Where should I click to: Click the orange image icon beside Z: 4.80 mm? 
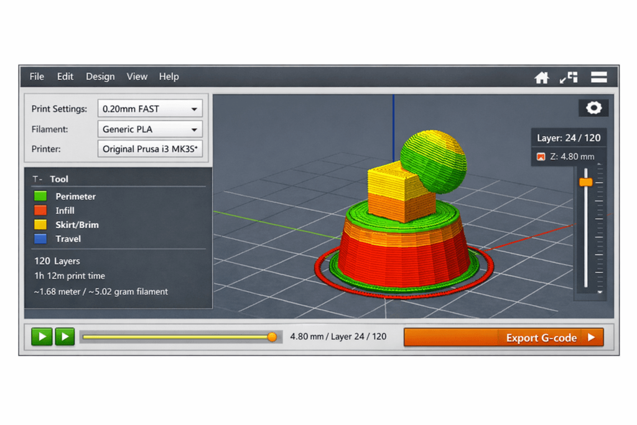540,156
